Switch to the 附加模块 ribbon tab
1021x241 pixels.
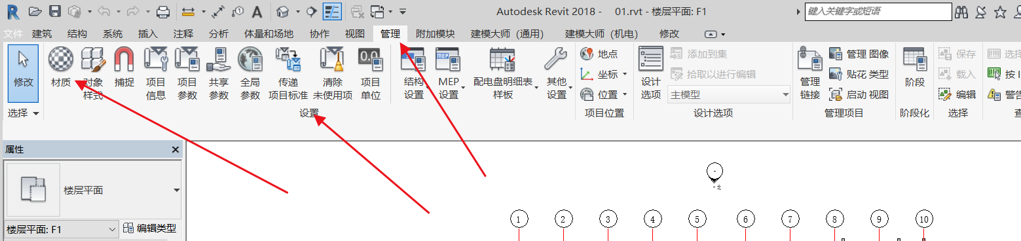click(435, 33)
